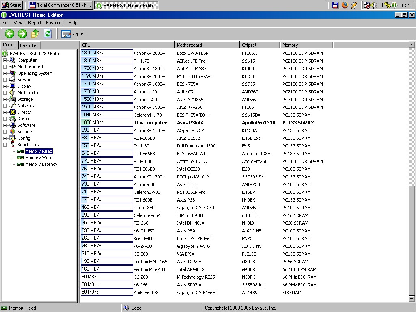Expand the Operating System node
The image size is (416, 312).
[x=5, y=73]
